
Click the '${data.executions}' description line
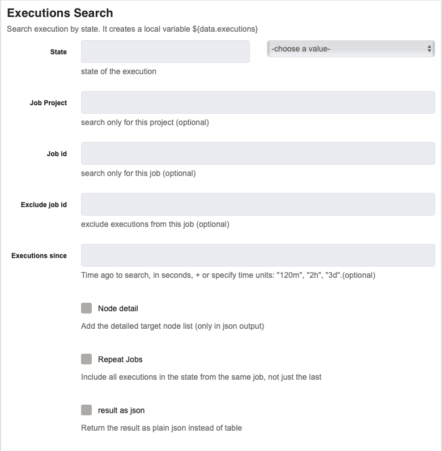[x=133, y=29]
